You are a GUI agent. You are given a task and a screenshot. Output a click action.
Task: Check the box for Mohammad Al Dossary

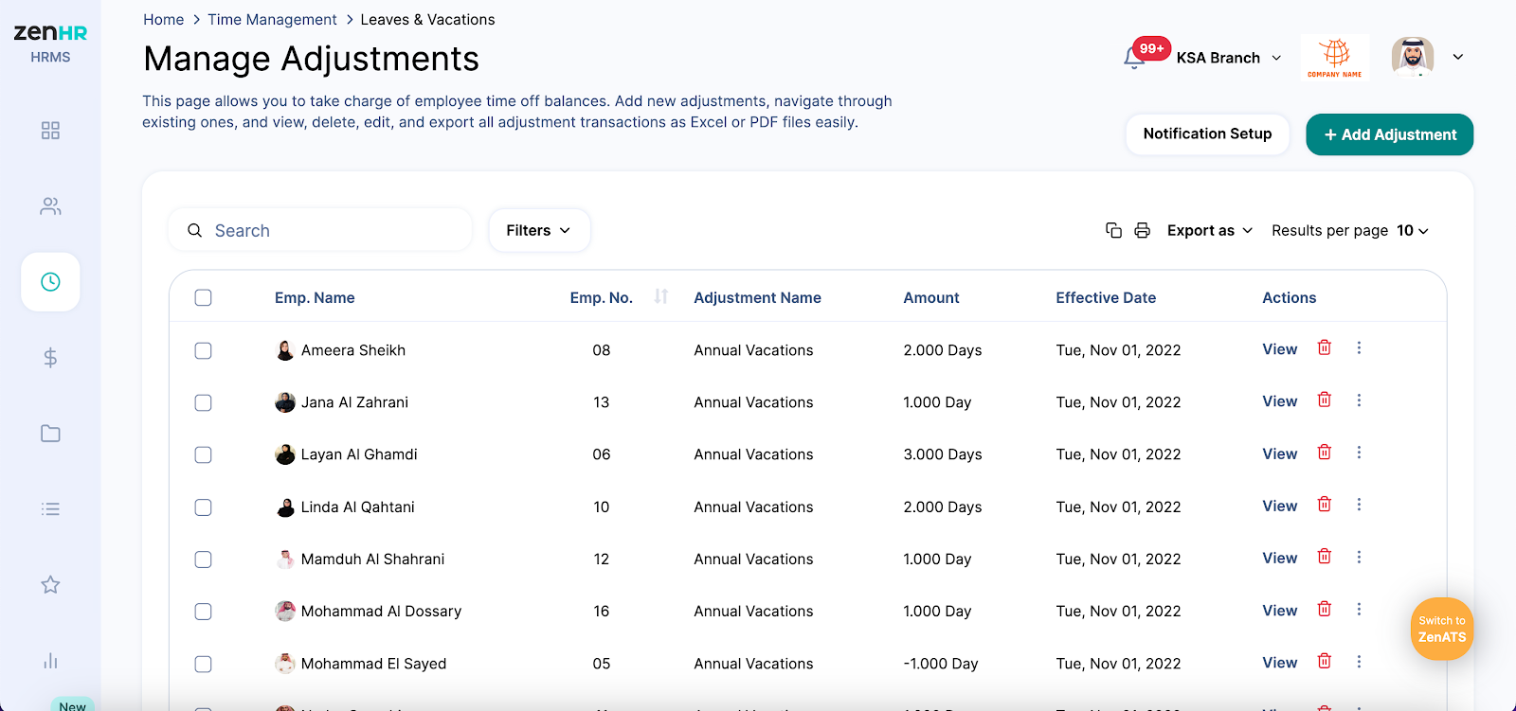click(203, 612)
